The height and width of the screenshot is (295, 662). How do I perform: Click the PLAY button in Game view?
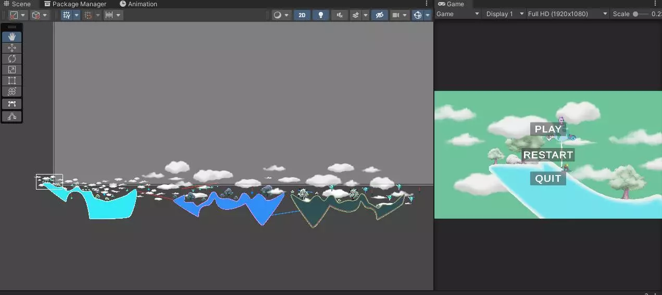tap(548, 129)
